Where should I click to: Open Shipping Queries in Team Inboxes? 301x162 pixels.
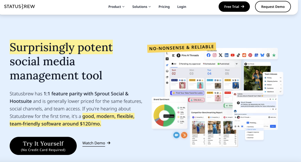(x=273, y=81)
